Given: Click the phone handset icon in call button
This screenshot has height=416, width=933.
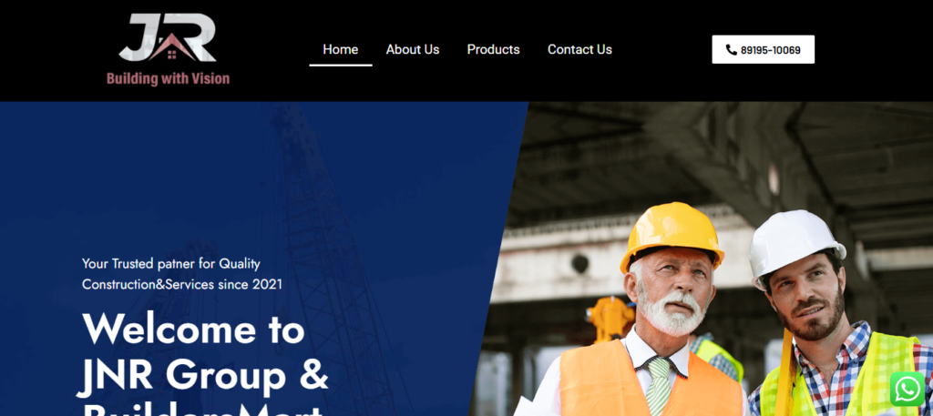Looking at the screenshot, I should click(732, 50).
